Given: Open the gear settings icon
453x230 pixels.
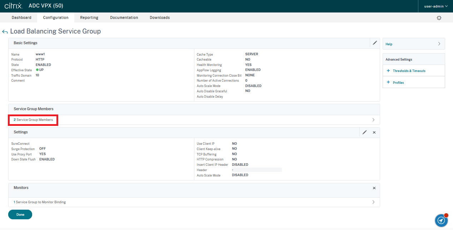Looking at the screenshot, I should click(x=439, y=18).
